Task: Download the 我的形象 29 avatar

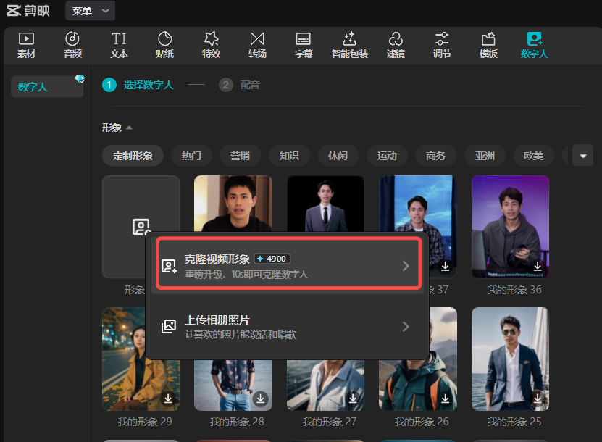Action: [x=168, y=399]
